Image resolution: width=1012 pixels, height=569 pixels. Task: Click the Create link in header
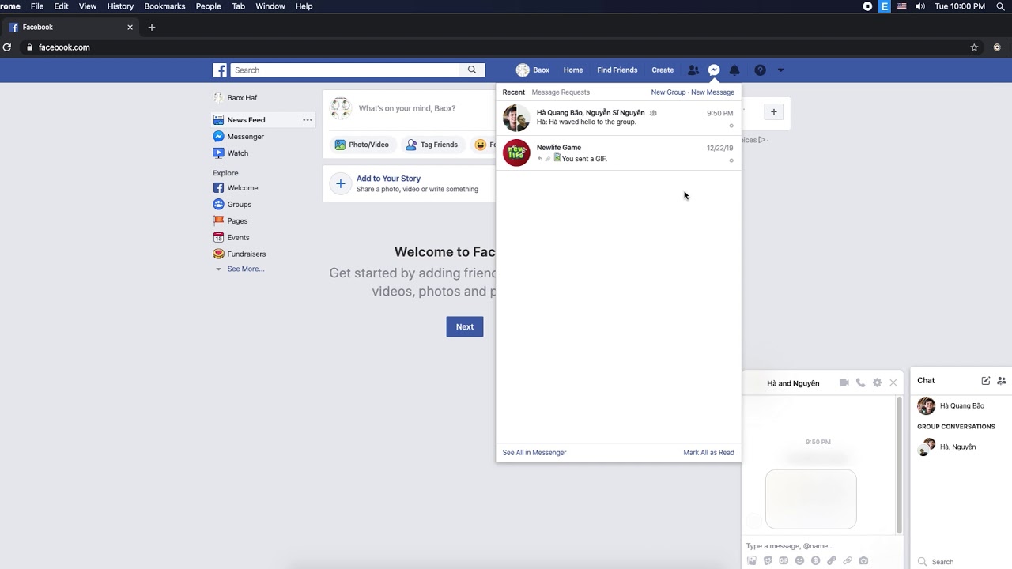pos(663,70)
